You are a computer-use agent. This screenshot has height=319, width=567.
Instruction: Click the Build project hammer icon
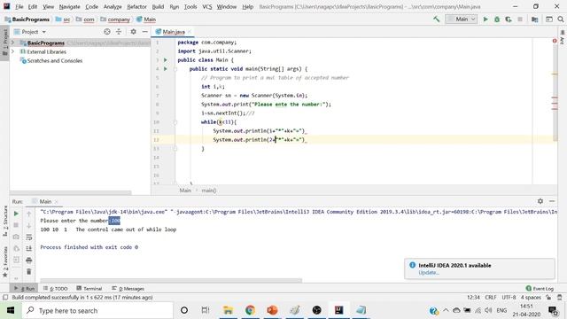[x=437, y=19]
